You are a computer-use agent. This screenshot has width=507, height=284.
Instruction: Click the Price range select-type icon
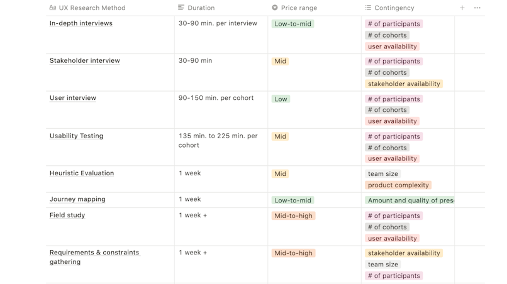tap(275, 8)
